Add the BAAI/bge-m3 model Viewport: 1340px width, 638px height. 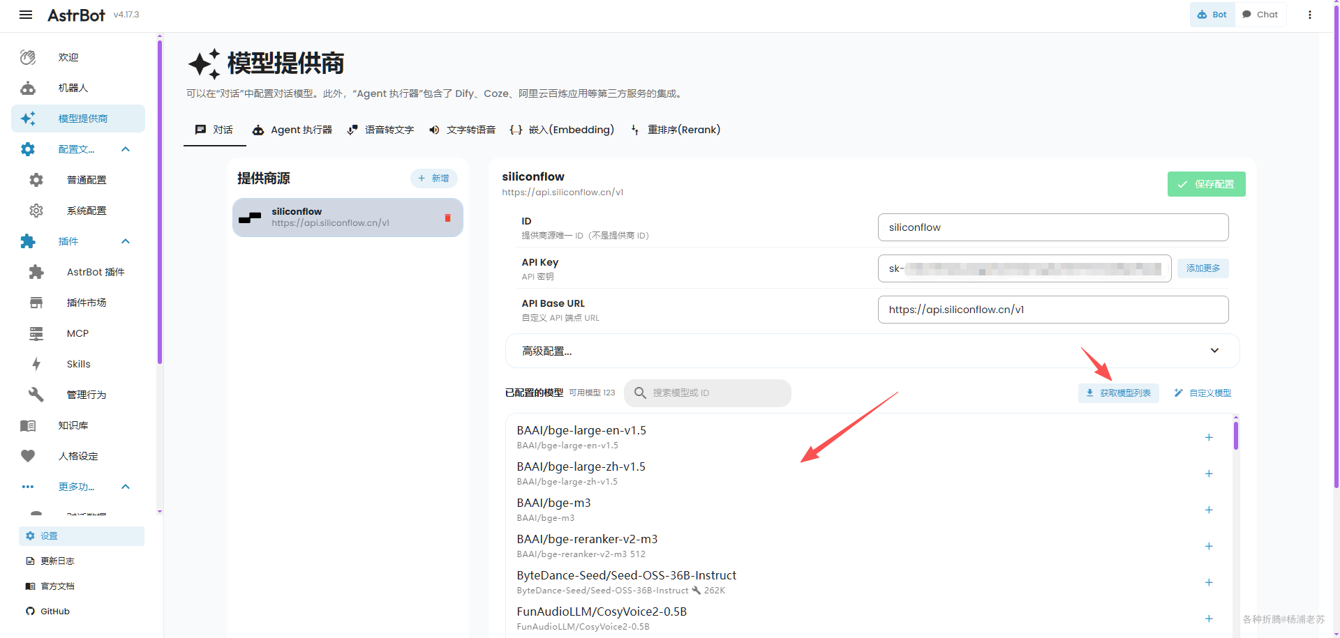(x=1209, y=510)
